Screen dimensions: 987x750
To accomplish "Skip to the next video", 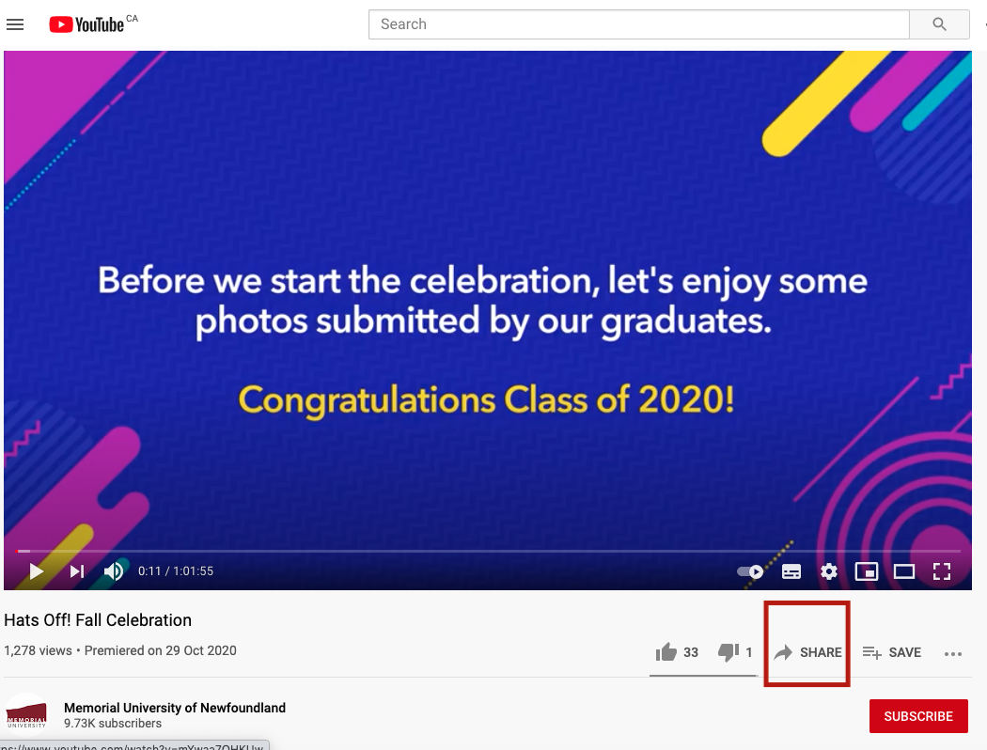I will click(x=77, y=571).
